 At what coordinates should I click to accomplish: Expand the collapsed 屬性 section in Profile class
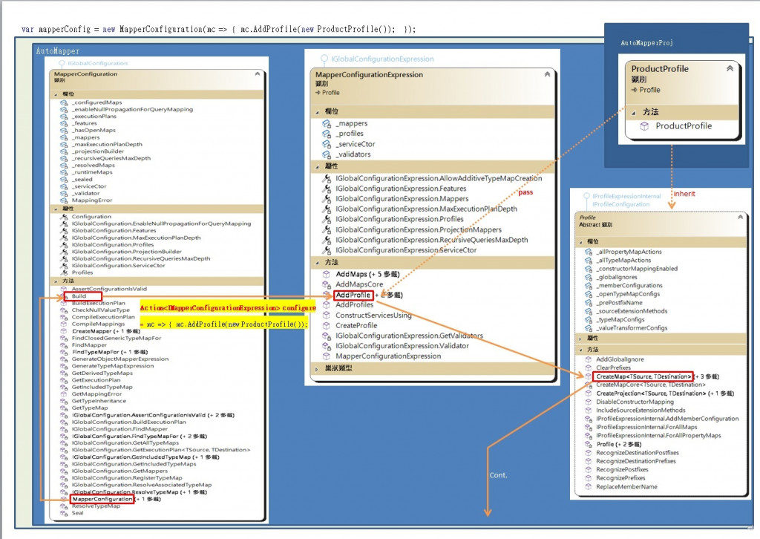coord(580,339)
